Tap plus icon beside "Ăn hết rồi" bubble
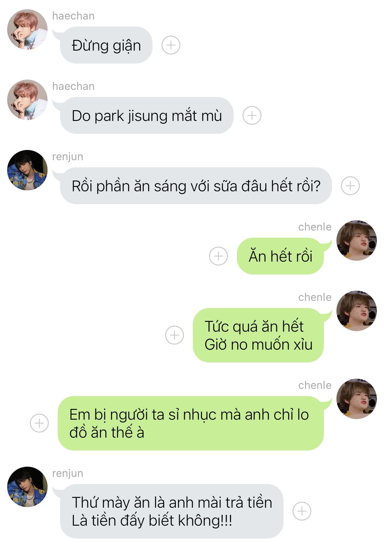 [x=218, y=256]
